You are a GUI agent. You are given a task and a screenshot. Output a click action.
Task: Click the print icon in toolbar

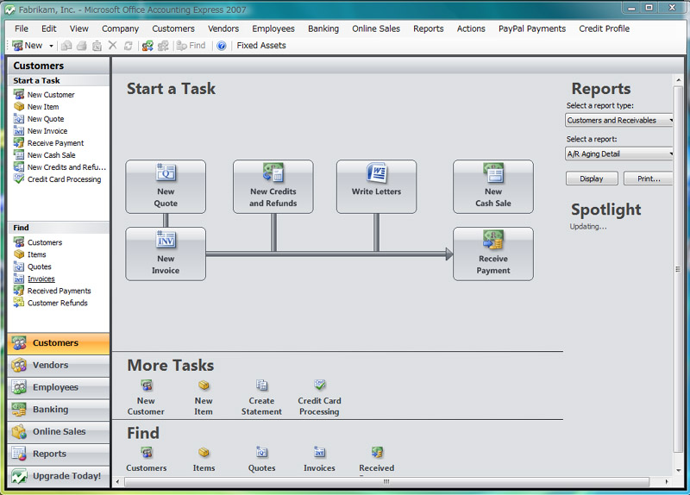(81, 46)
